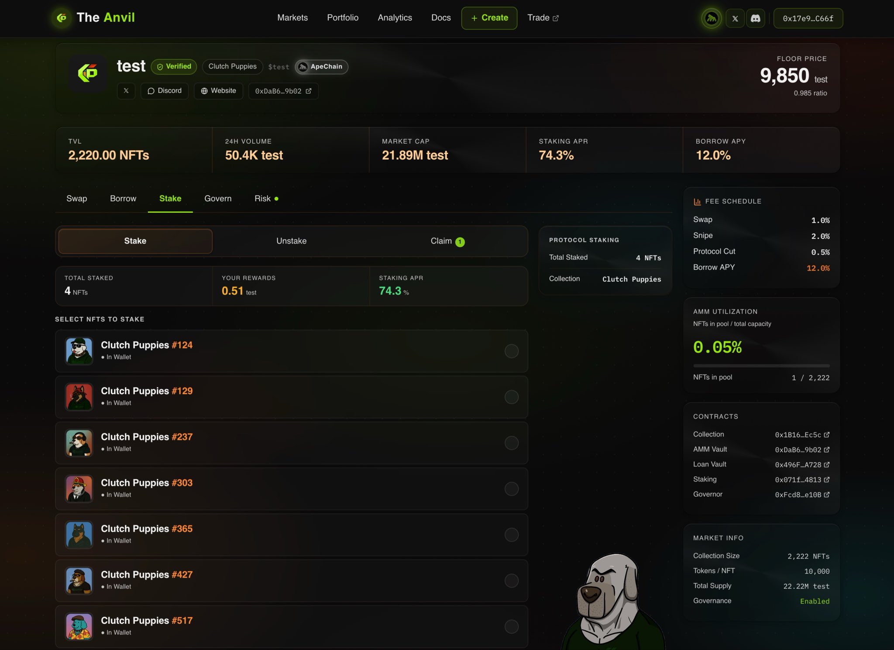The height and width of the screenshot is (650, 894).
Task: Click the X icon button under test
Action: [x=126, y=91]
